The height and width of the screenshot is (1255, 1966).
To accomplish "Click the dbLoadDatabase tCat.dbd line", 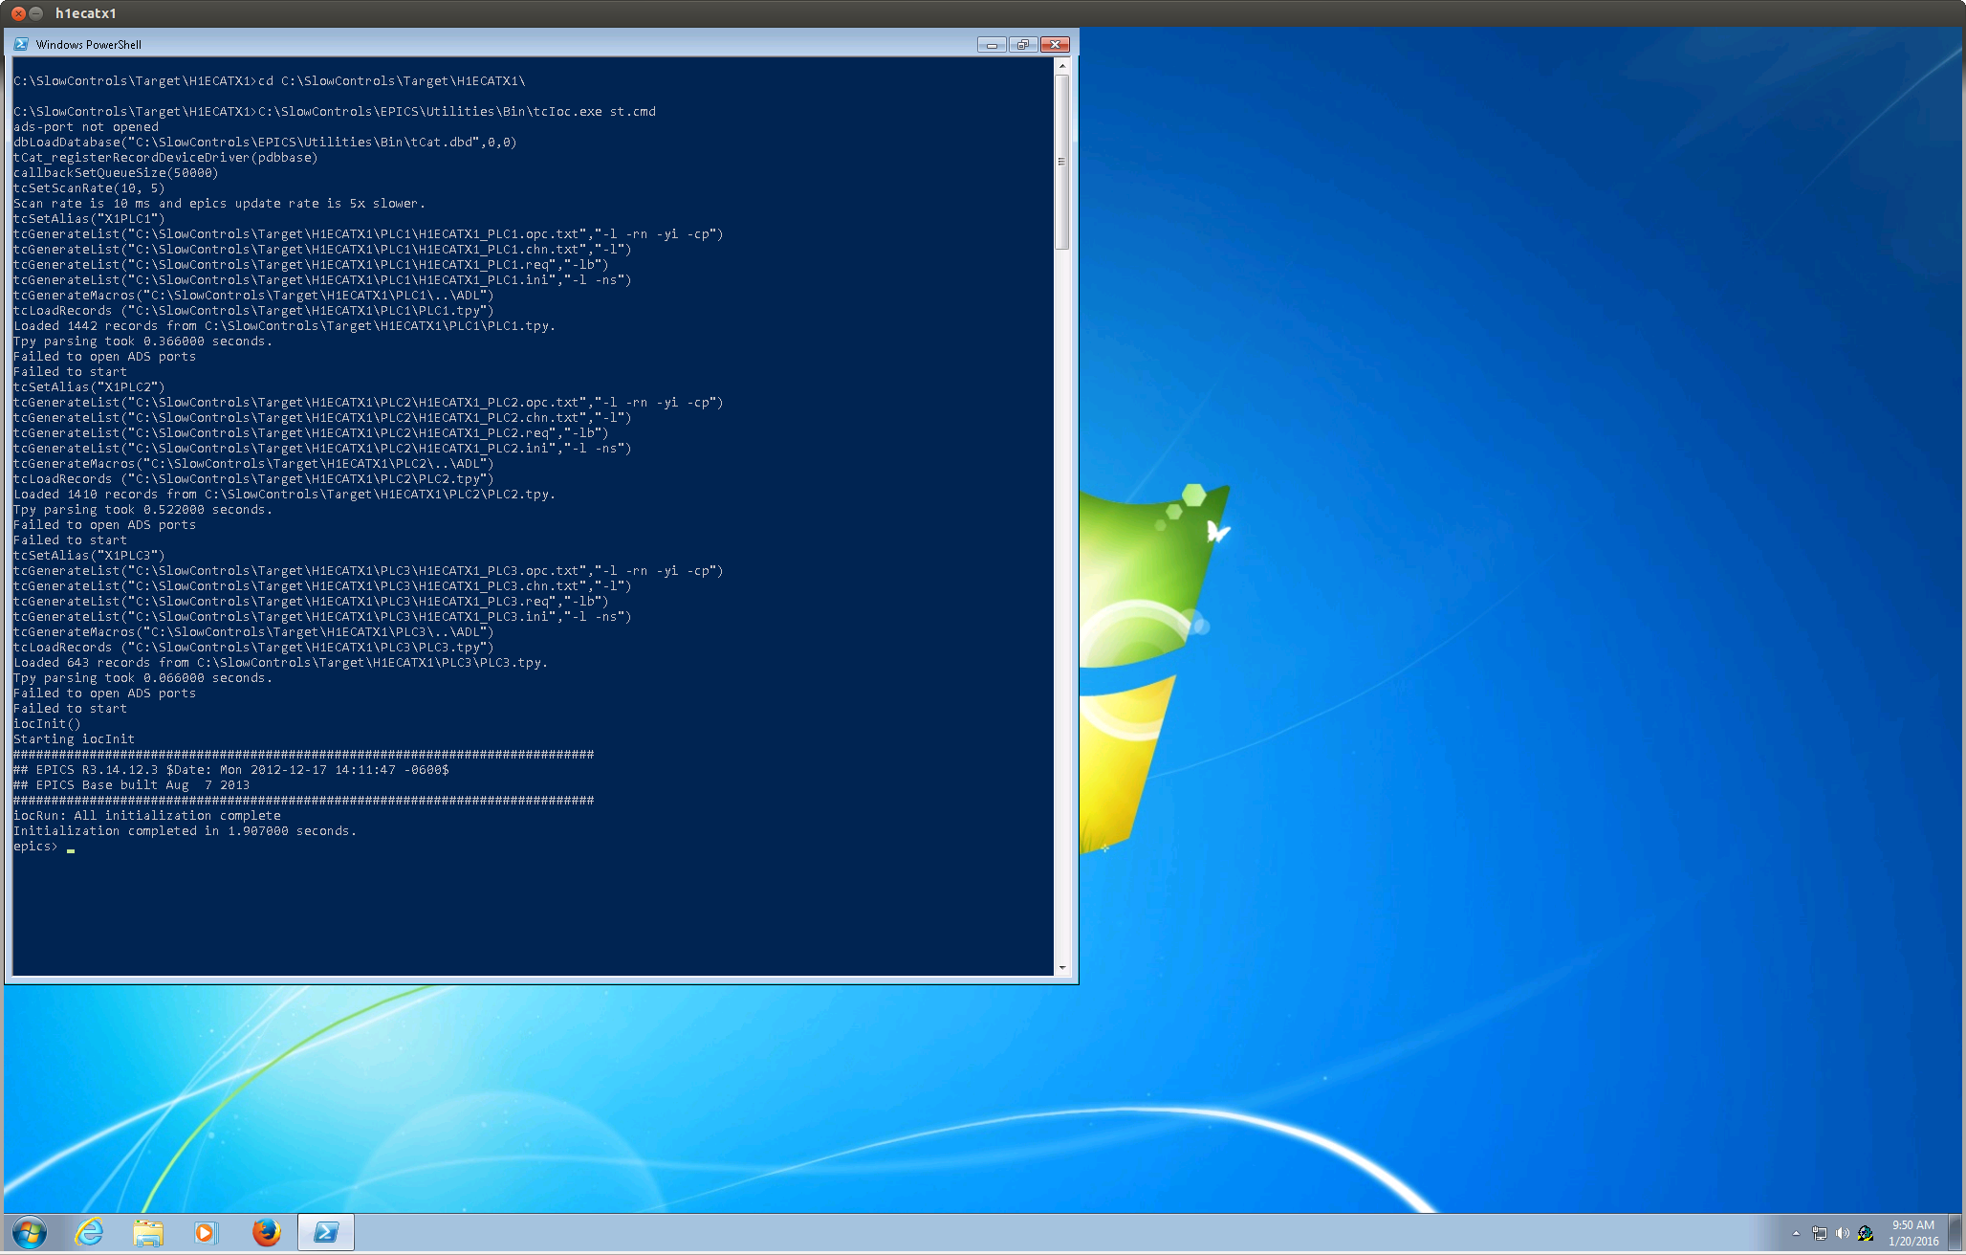I will click(265, 143).
